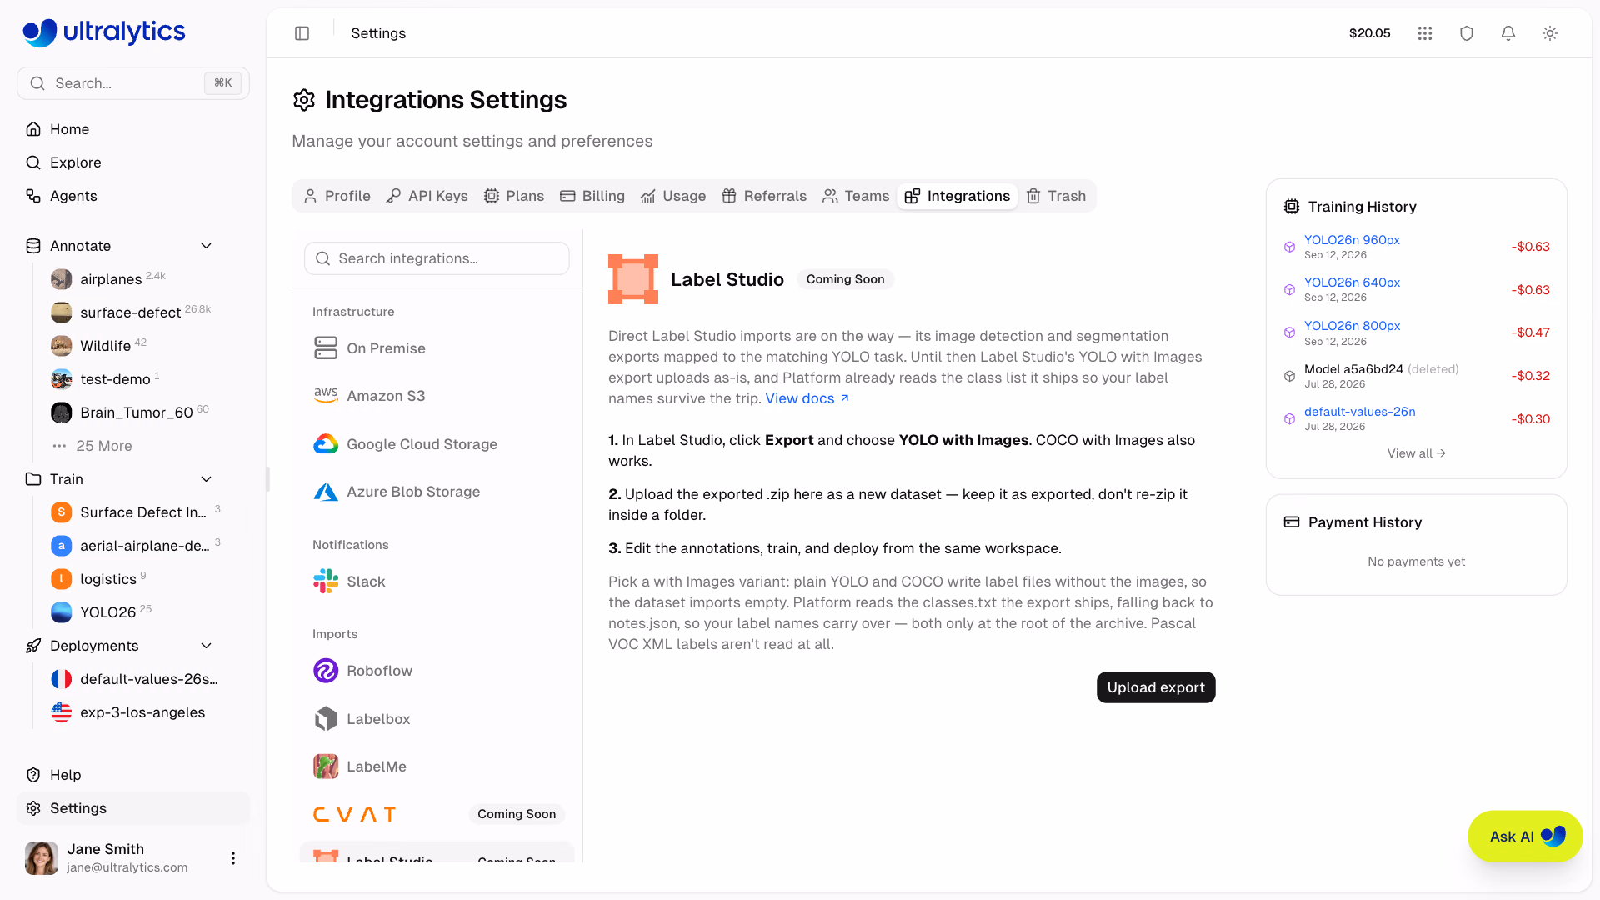
Task: Switch theme with sun icon
Action: [1550, 33]
